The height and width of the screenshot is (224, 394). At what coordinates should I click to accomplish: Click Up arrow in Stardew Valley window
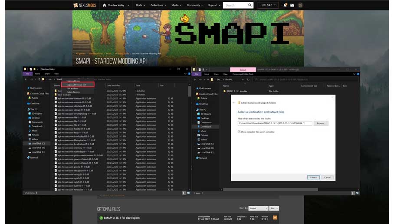coord(39,79)
